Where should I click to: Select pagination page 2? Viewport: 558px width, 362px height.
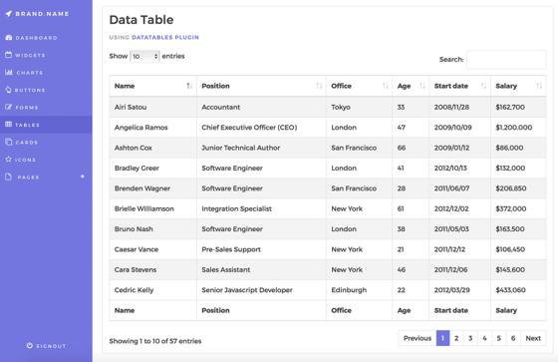pyautogui.click(x=456, y=338)
